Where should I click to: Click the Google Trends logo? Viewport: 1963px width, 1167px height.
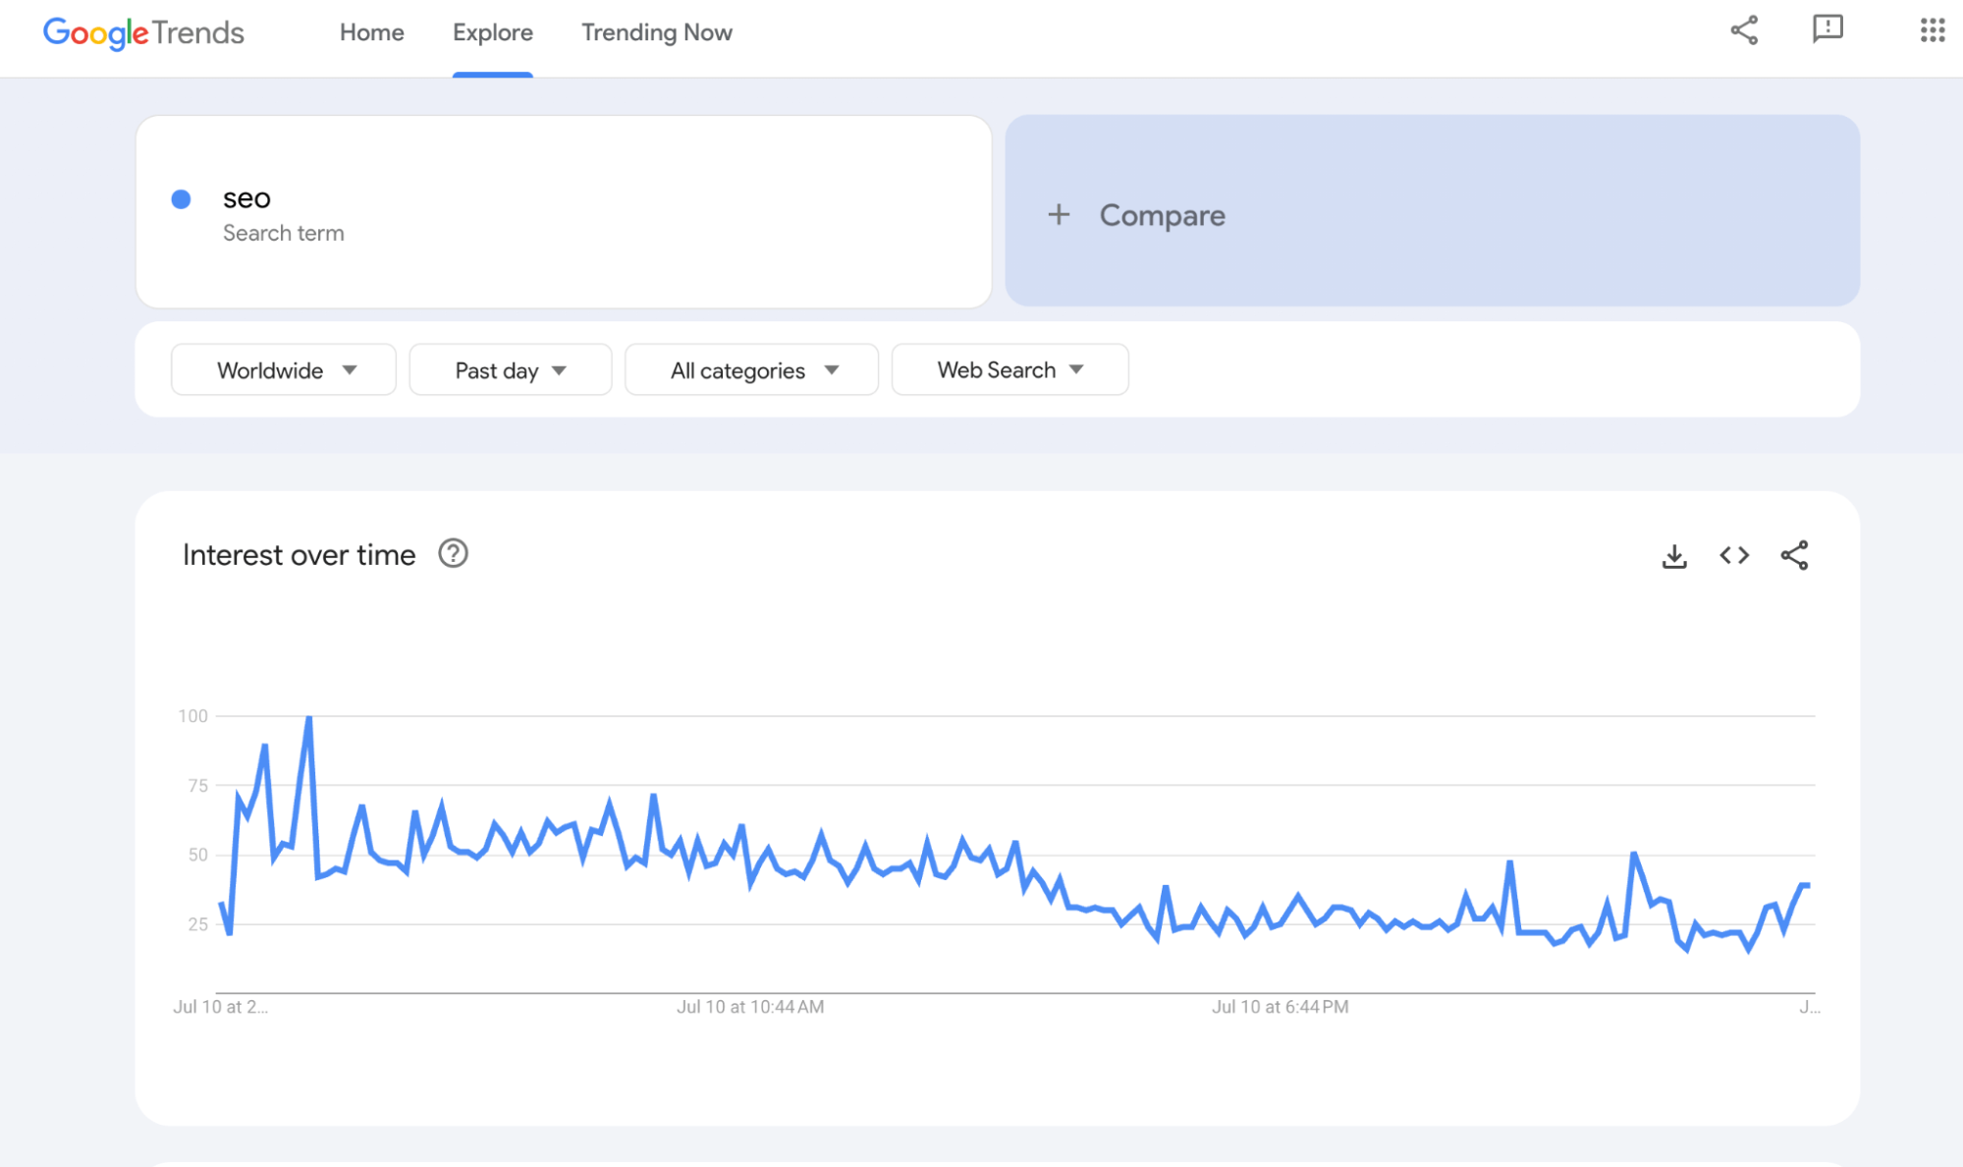point(143,32)
